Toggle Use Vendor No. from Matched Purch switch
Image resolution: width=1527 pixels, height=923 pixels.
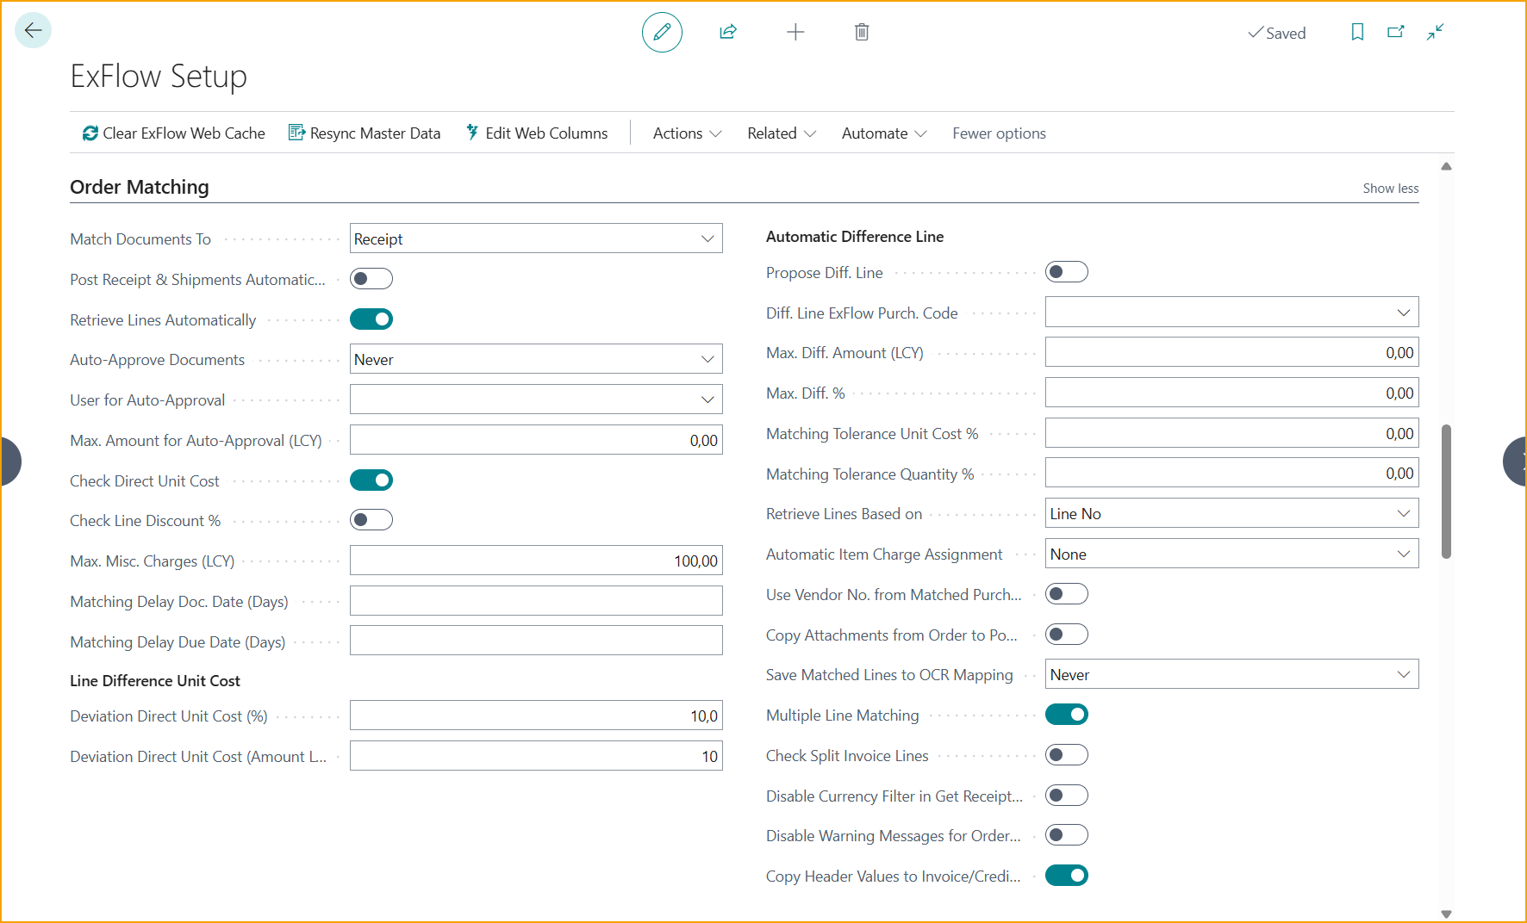point(1067,594)
